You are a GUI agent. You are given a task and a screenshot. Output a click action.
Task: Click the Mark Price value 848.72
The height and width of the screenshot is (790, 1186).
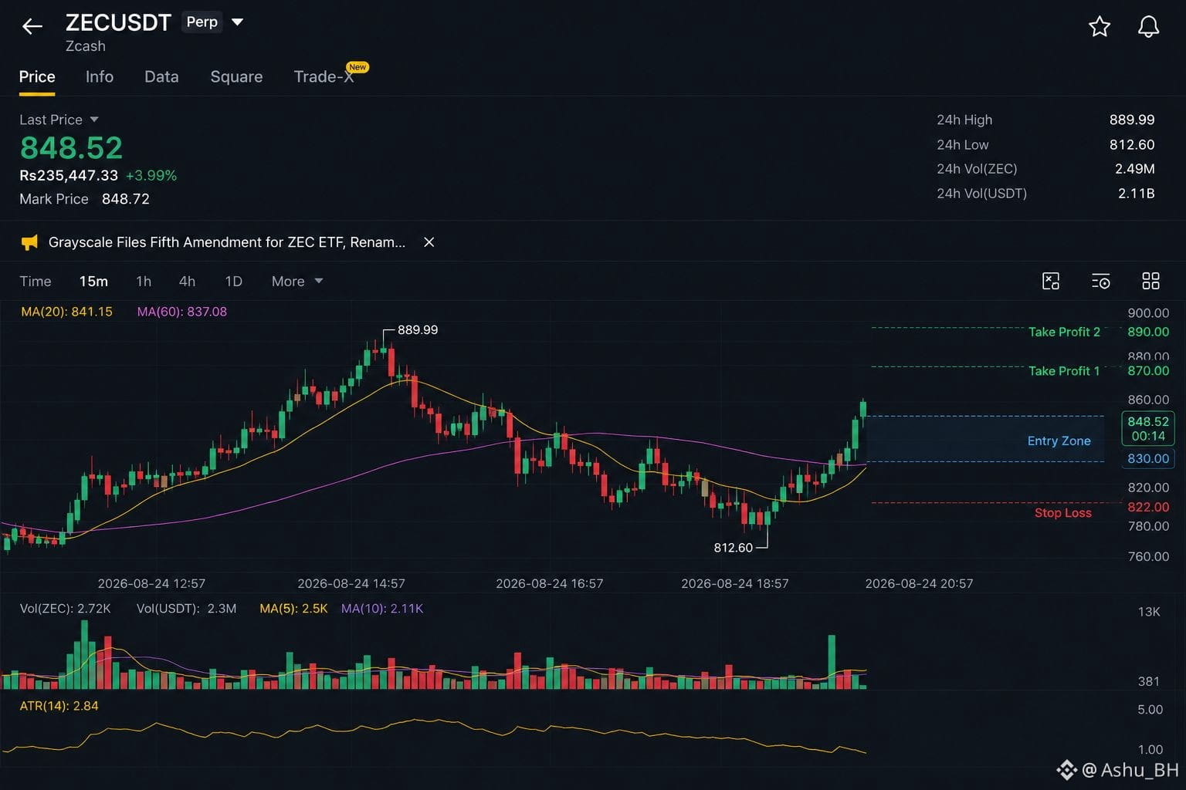coord(126,199)
